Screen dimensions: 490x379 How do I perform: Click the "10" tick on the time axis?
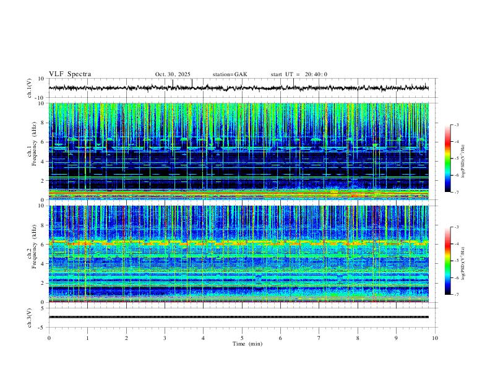(x=435, y=338)
